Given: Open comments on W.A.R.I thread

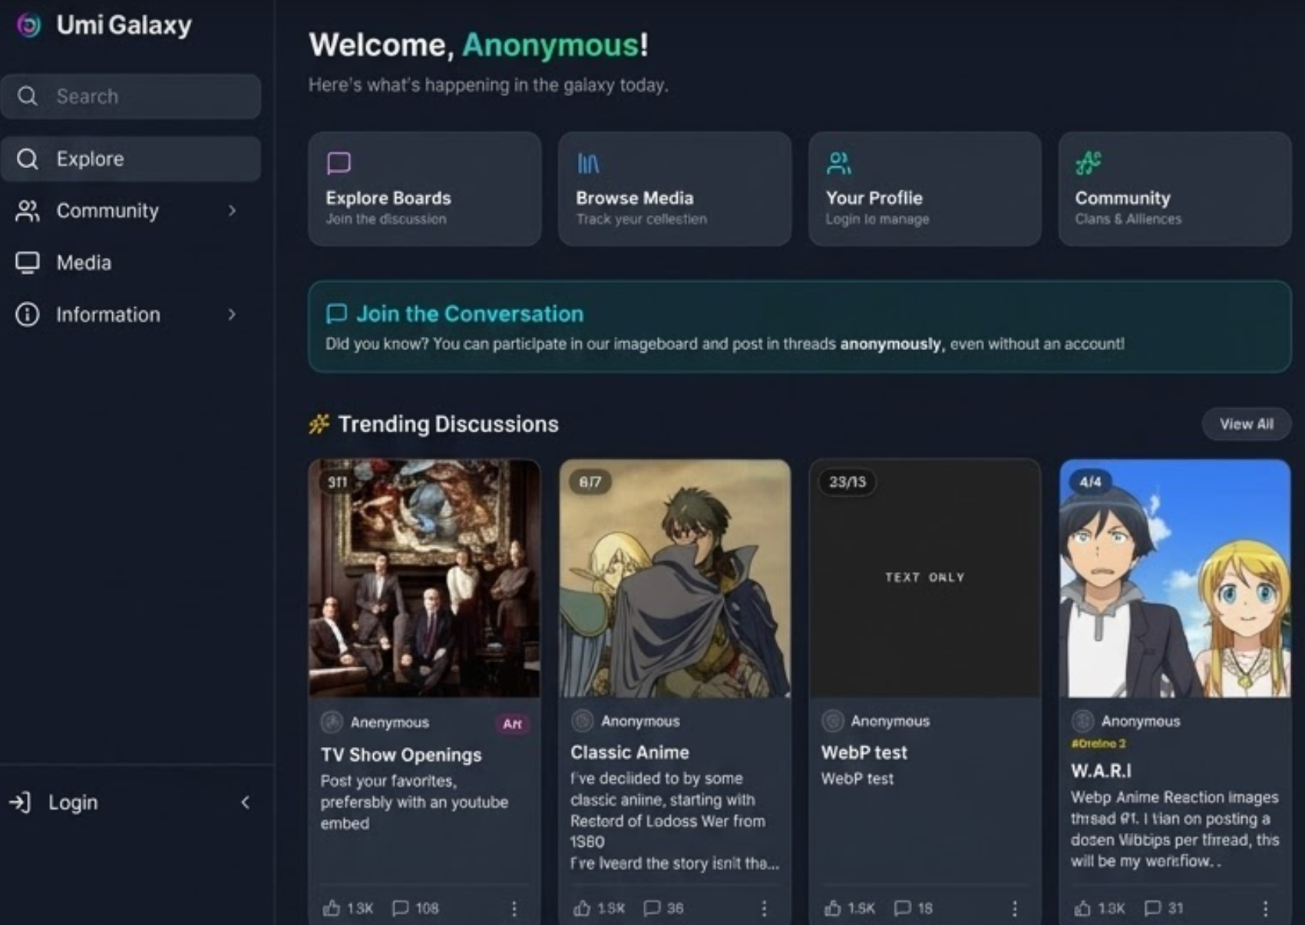Looking at the screenshot, I should tap(1164, 908).
